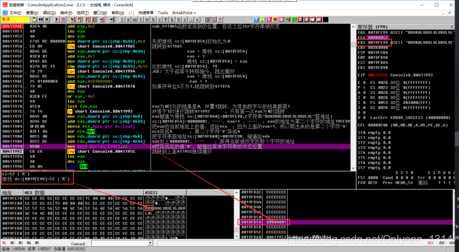Step over with second red step icon
459x252 pixels.
pos(80,20)
